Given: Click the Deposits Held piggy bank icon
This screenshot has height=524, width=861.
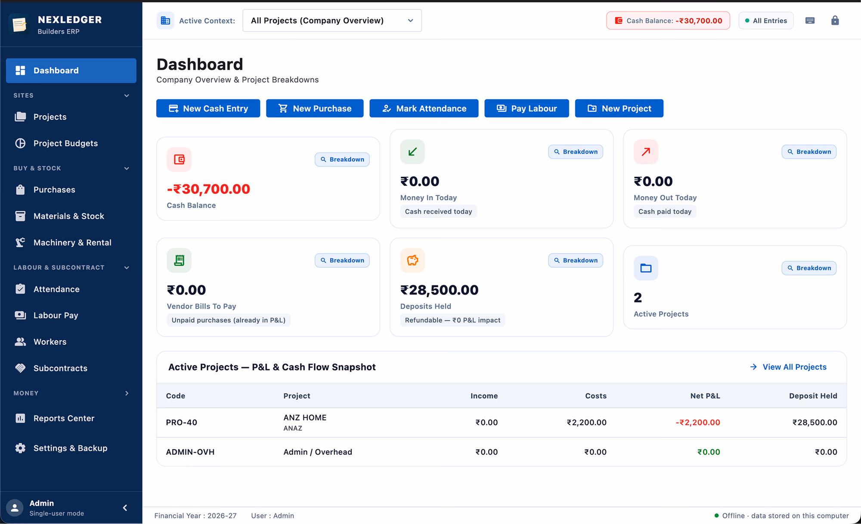Looking at the screenshot, I should click(x=412, y=260).
